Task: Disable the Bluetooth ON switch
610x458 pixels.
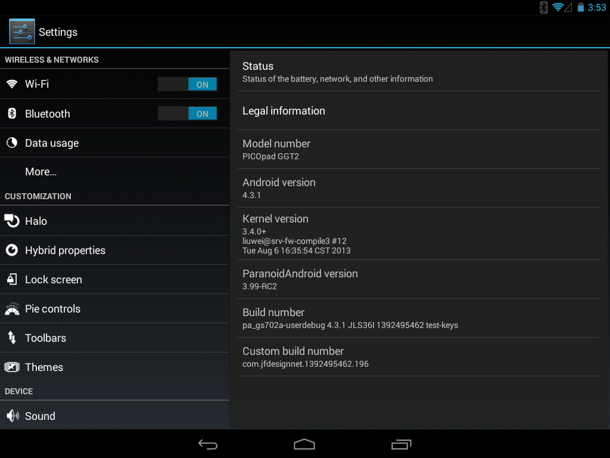Action: (187, 113)
